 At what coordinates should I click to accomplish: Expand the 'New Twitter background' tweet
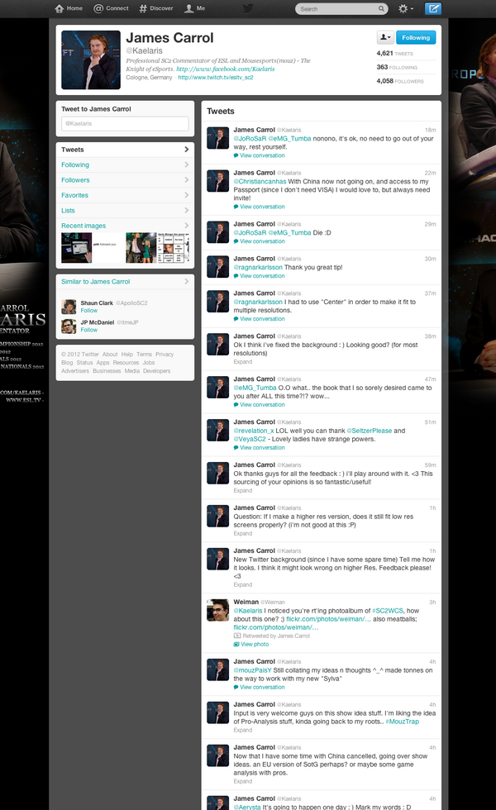tap(242, 584)
